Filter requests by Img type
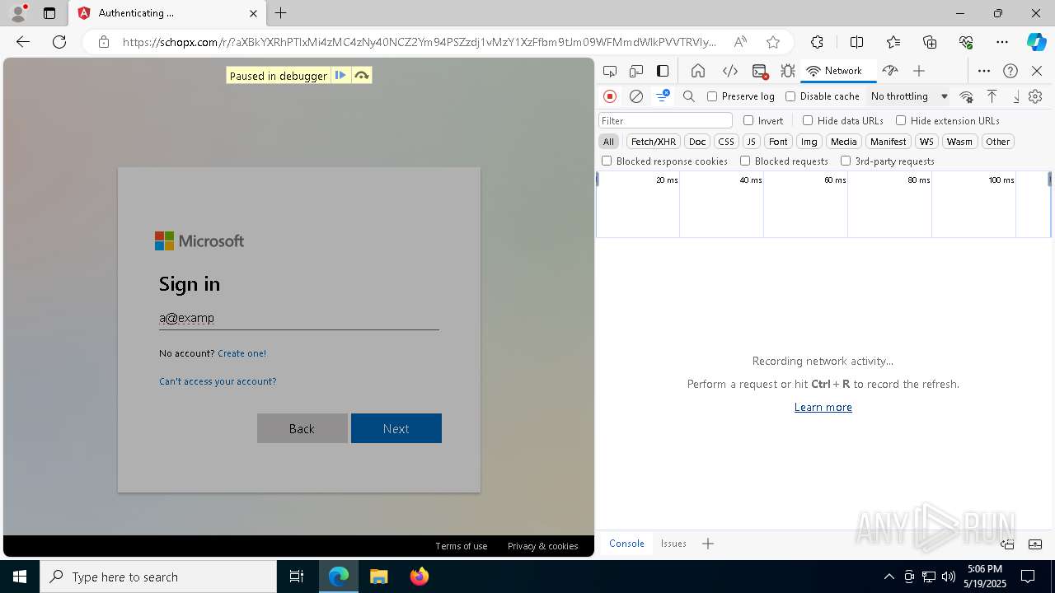 click(x=809, y=142)
